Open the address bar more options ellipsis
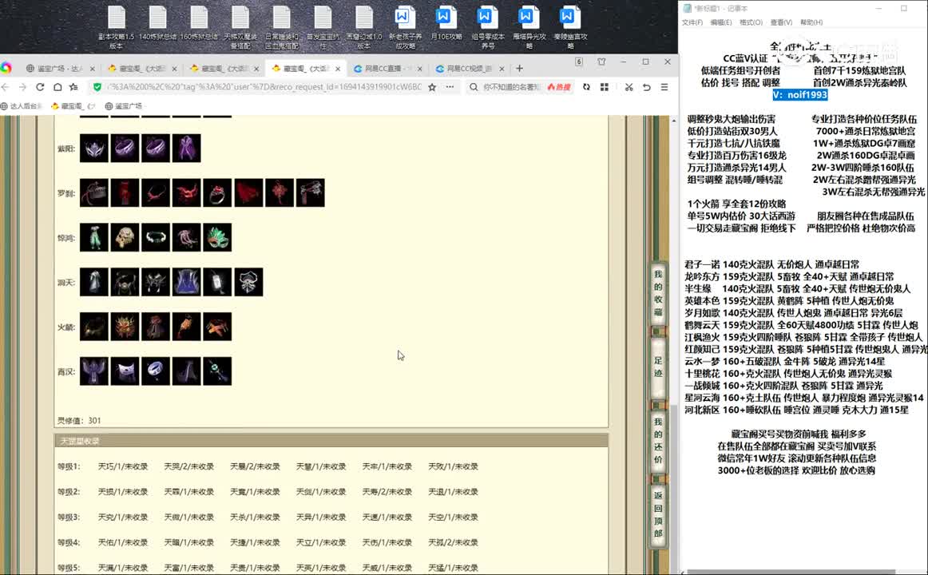 pos(450,87)
